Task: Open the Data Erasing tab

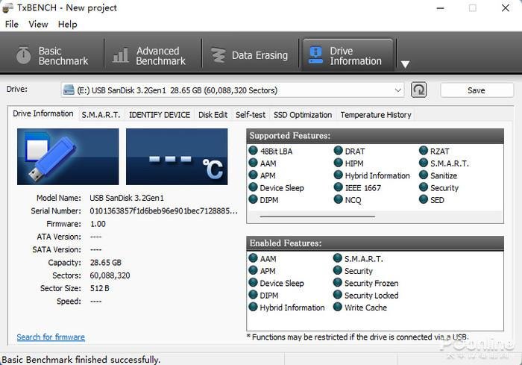Action: pos(250,55)
